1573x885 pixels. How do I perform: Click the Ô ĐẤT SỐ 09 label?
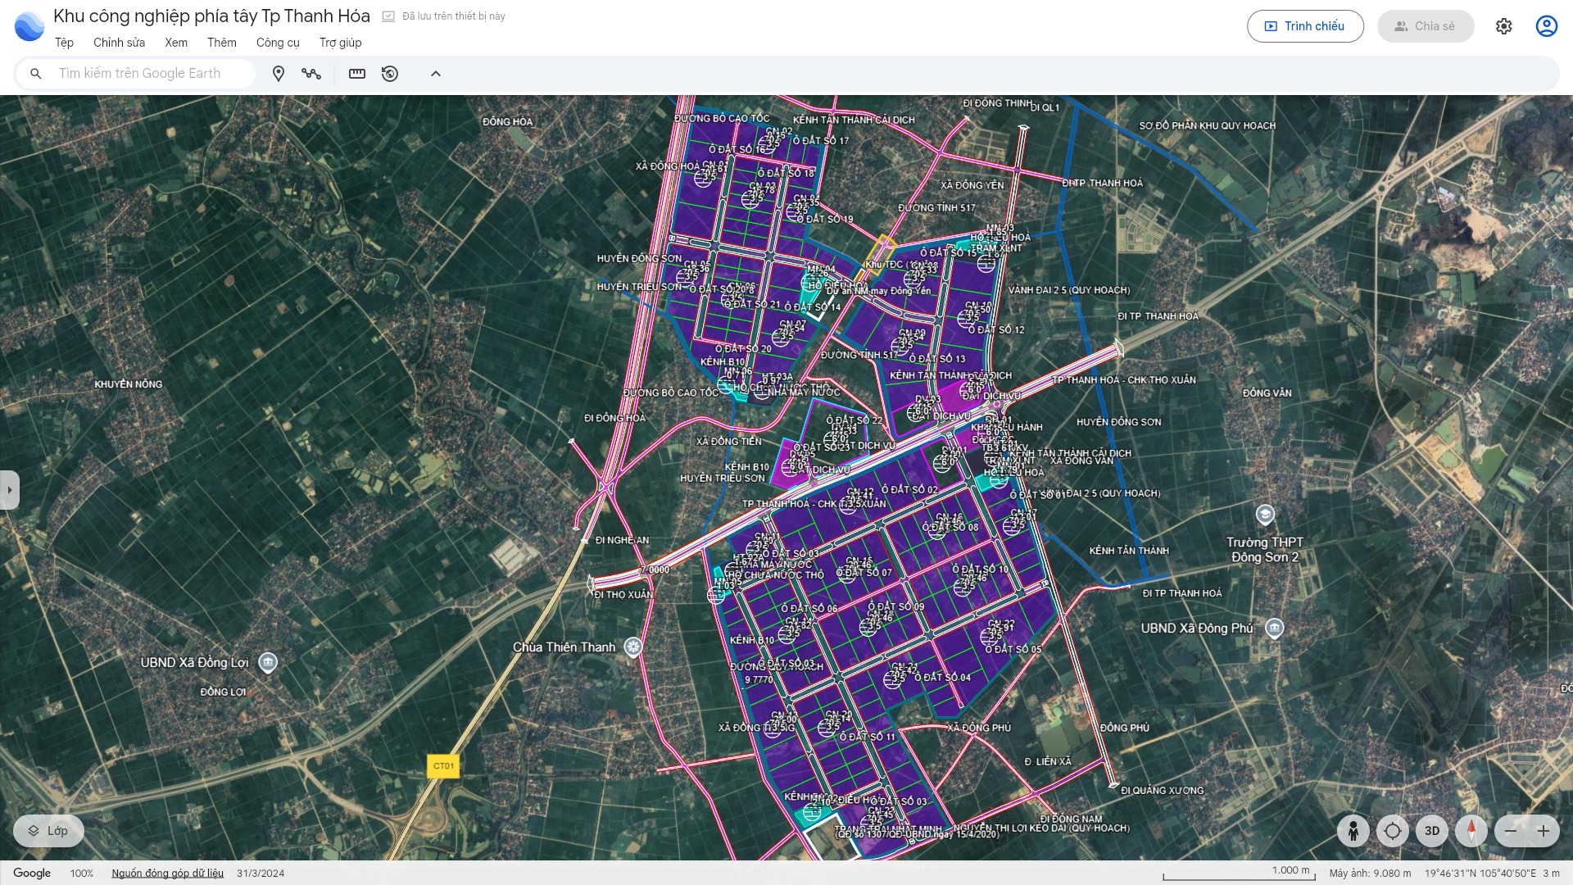point(896,607)
